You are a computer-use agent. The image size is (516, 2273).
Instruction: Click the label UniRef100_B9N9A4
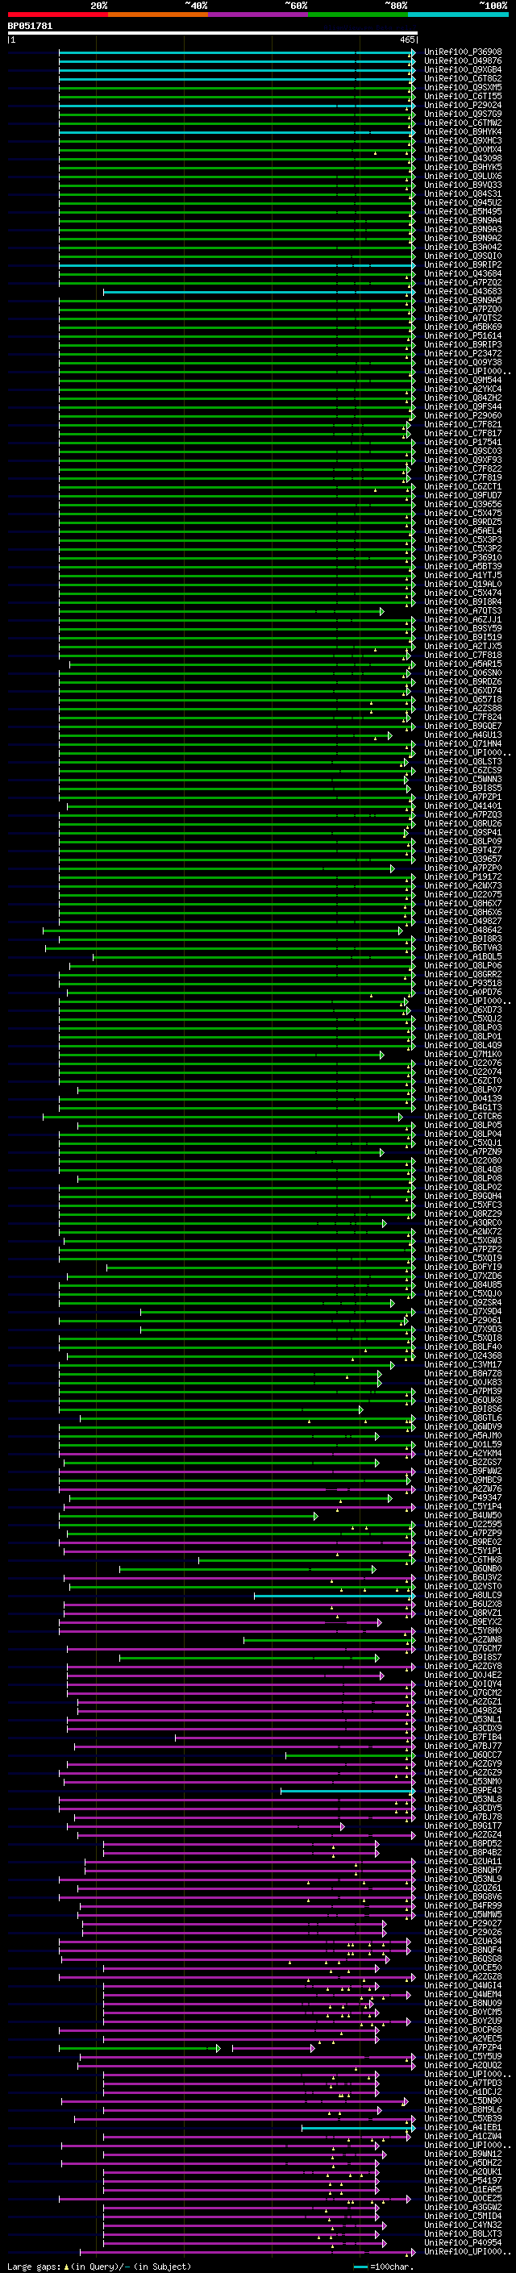coord(463,221)
